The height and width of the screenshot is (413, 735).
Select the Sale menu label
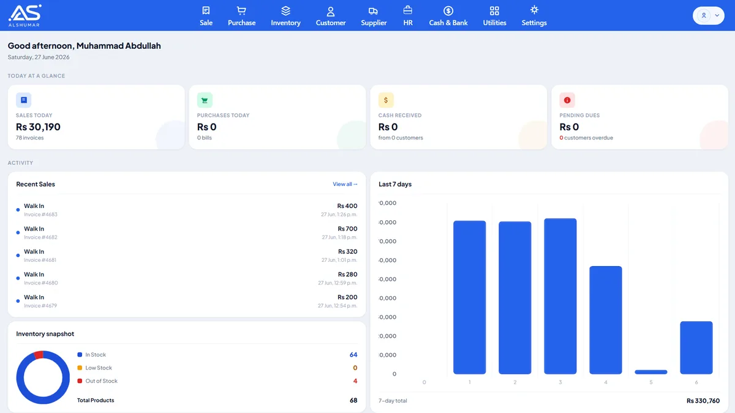click(206, 23)
